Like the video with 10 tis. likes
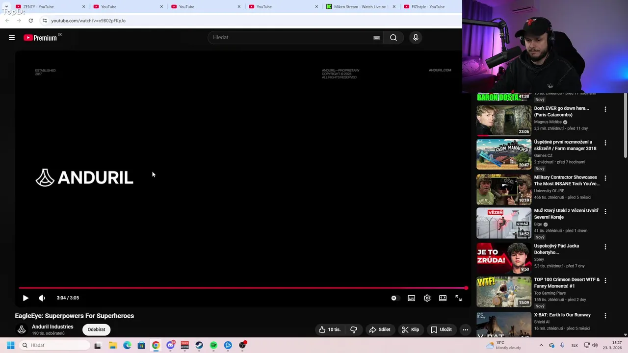The image size is (628, 353). (330, 329)
